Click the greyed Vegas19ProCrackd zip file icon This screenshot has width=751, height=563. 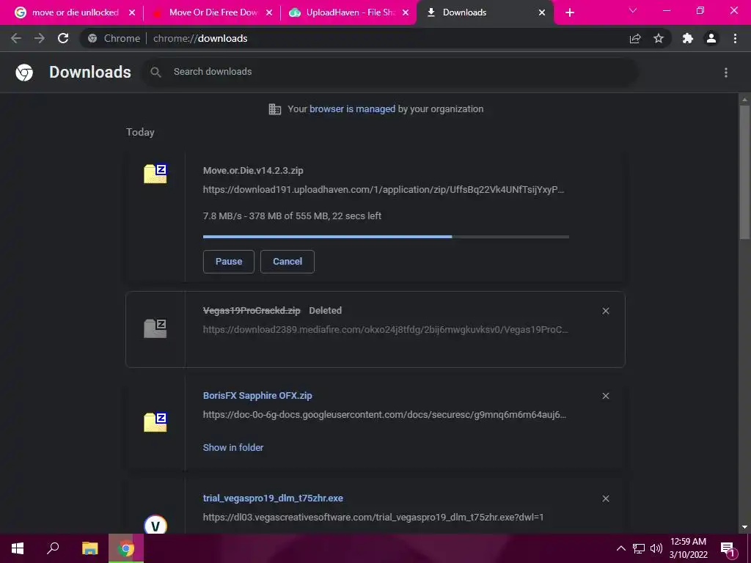point(155,328)
